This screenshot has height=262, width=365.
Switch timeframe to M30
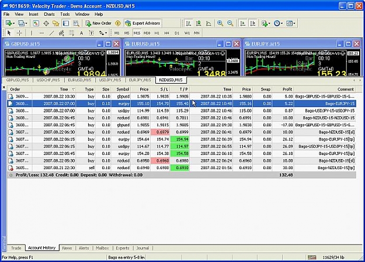coord(147,33)
